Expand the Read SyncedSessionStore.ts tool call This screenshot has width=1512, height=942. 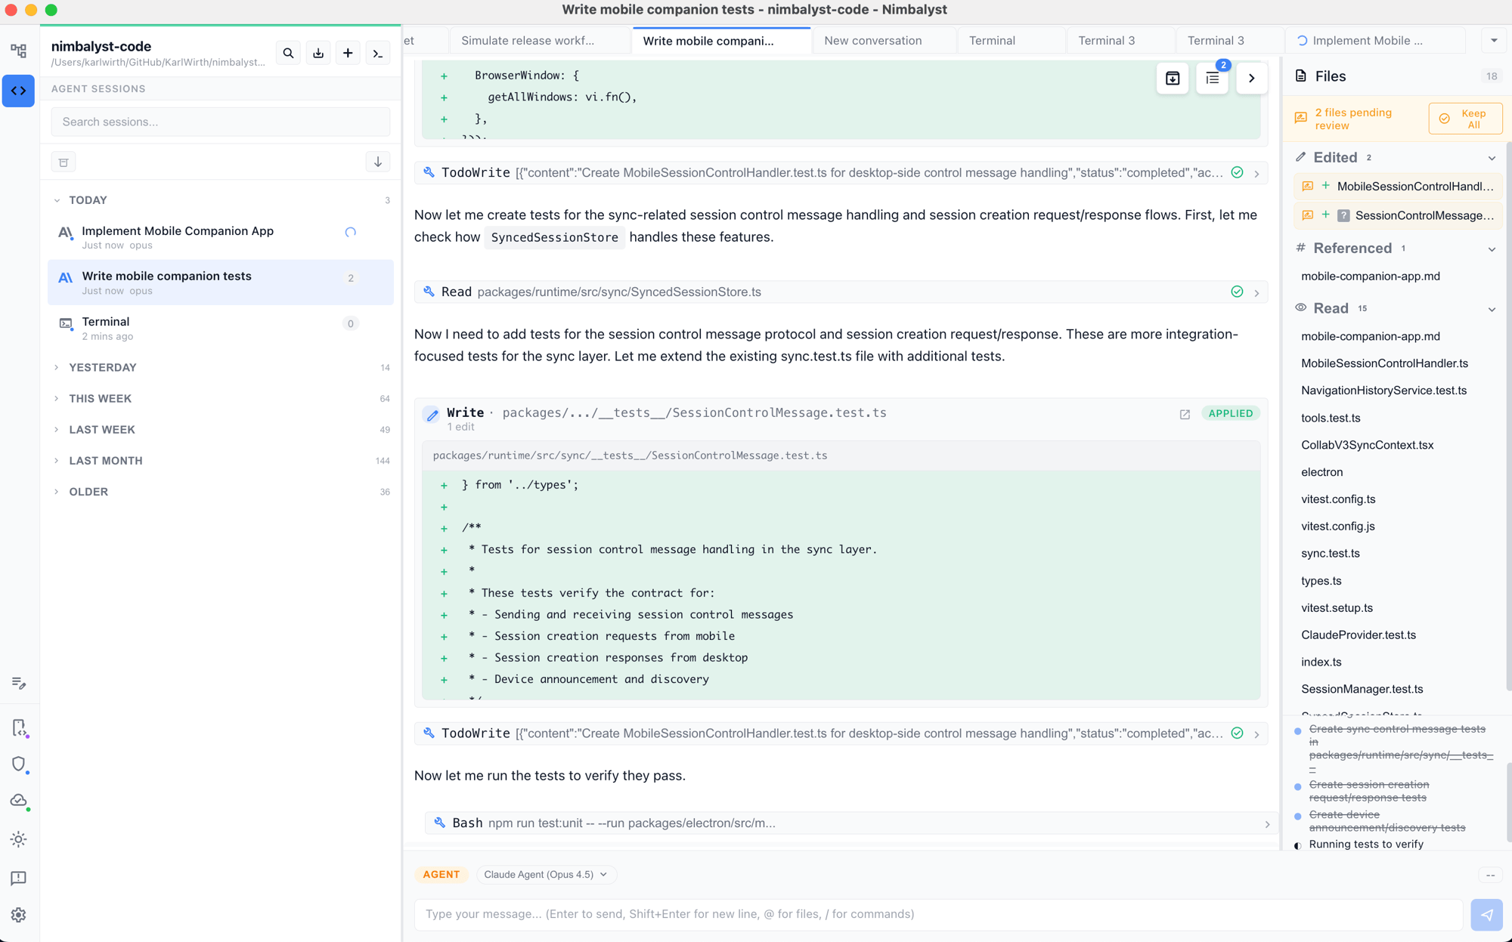pos(1256,292)
